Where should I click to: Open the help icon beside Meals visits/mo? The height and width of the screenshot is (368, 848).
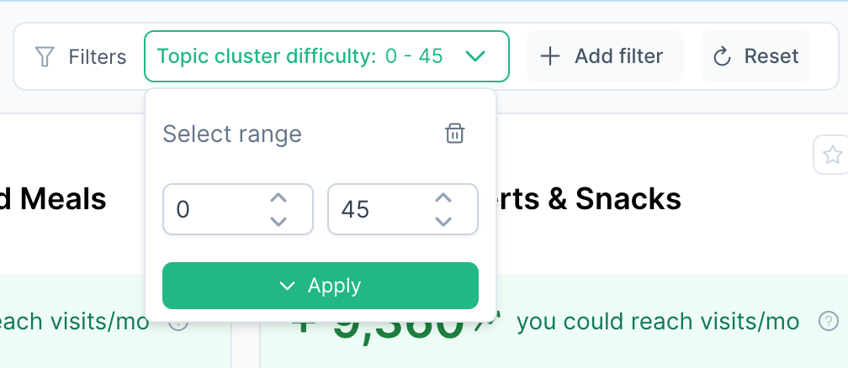click(178, 322)
